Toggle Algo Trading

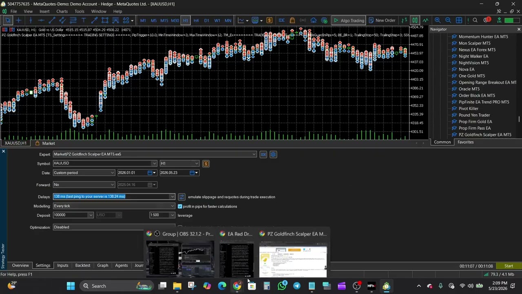349,20
